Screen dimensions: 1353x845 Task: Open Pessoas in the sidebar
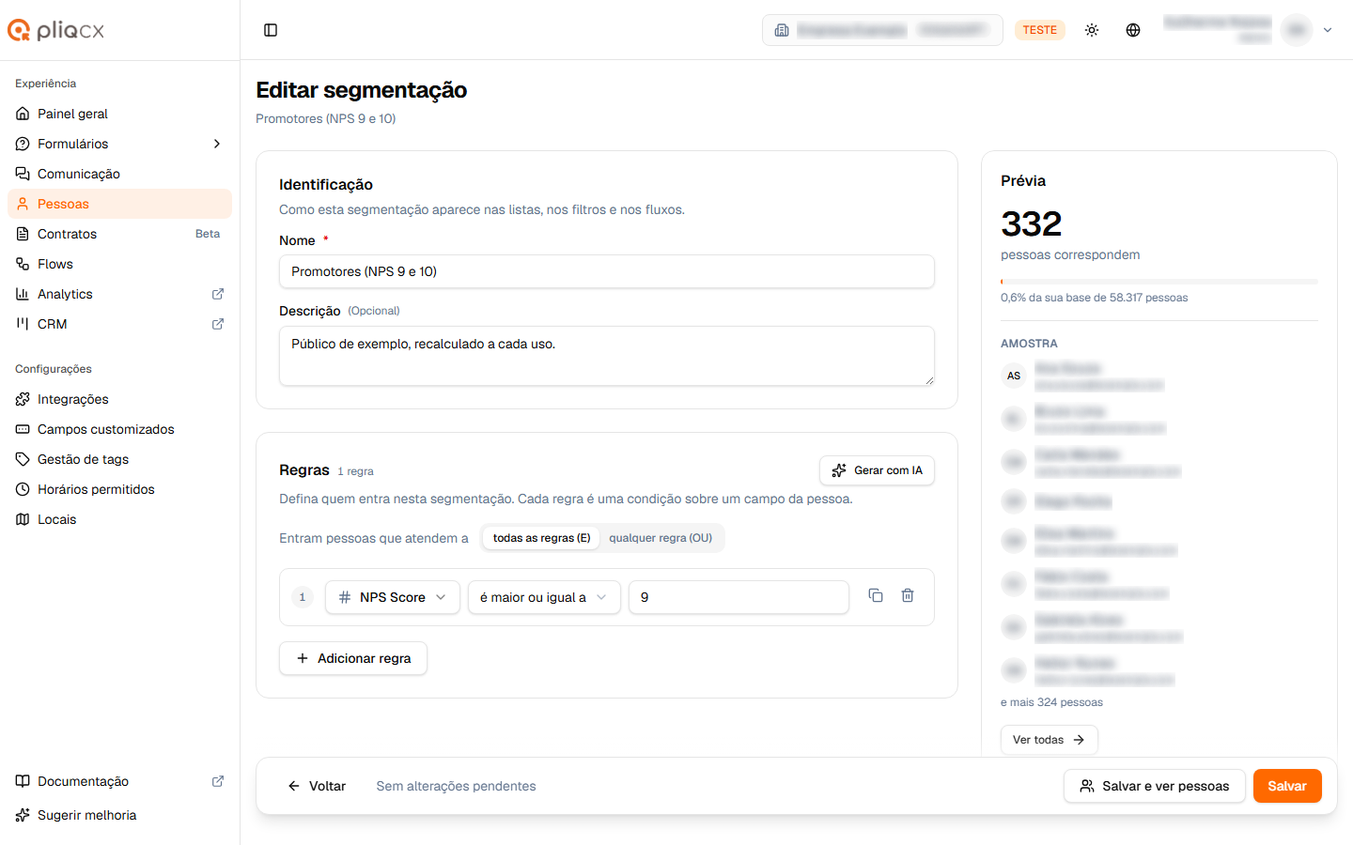click(119, 204)
